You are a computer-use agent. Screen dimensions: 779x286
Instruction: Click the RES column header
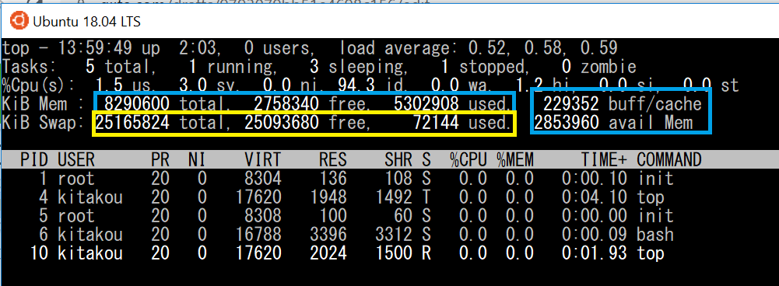pos(333,159)
